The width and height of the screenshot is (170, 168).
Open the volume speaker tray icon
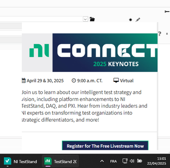(x=132, y=161)
